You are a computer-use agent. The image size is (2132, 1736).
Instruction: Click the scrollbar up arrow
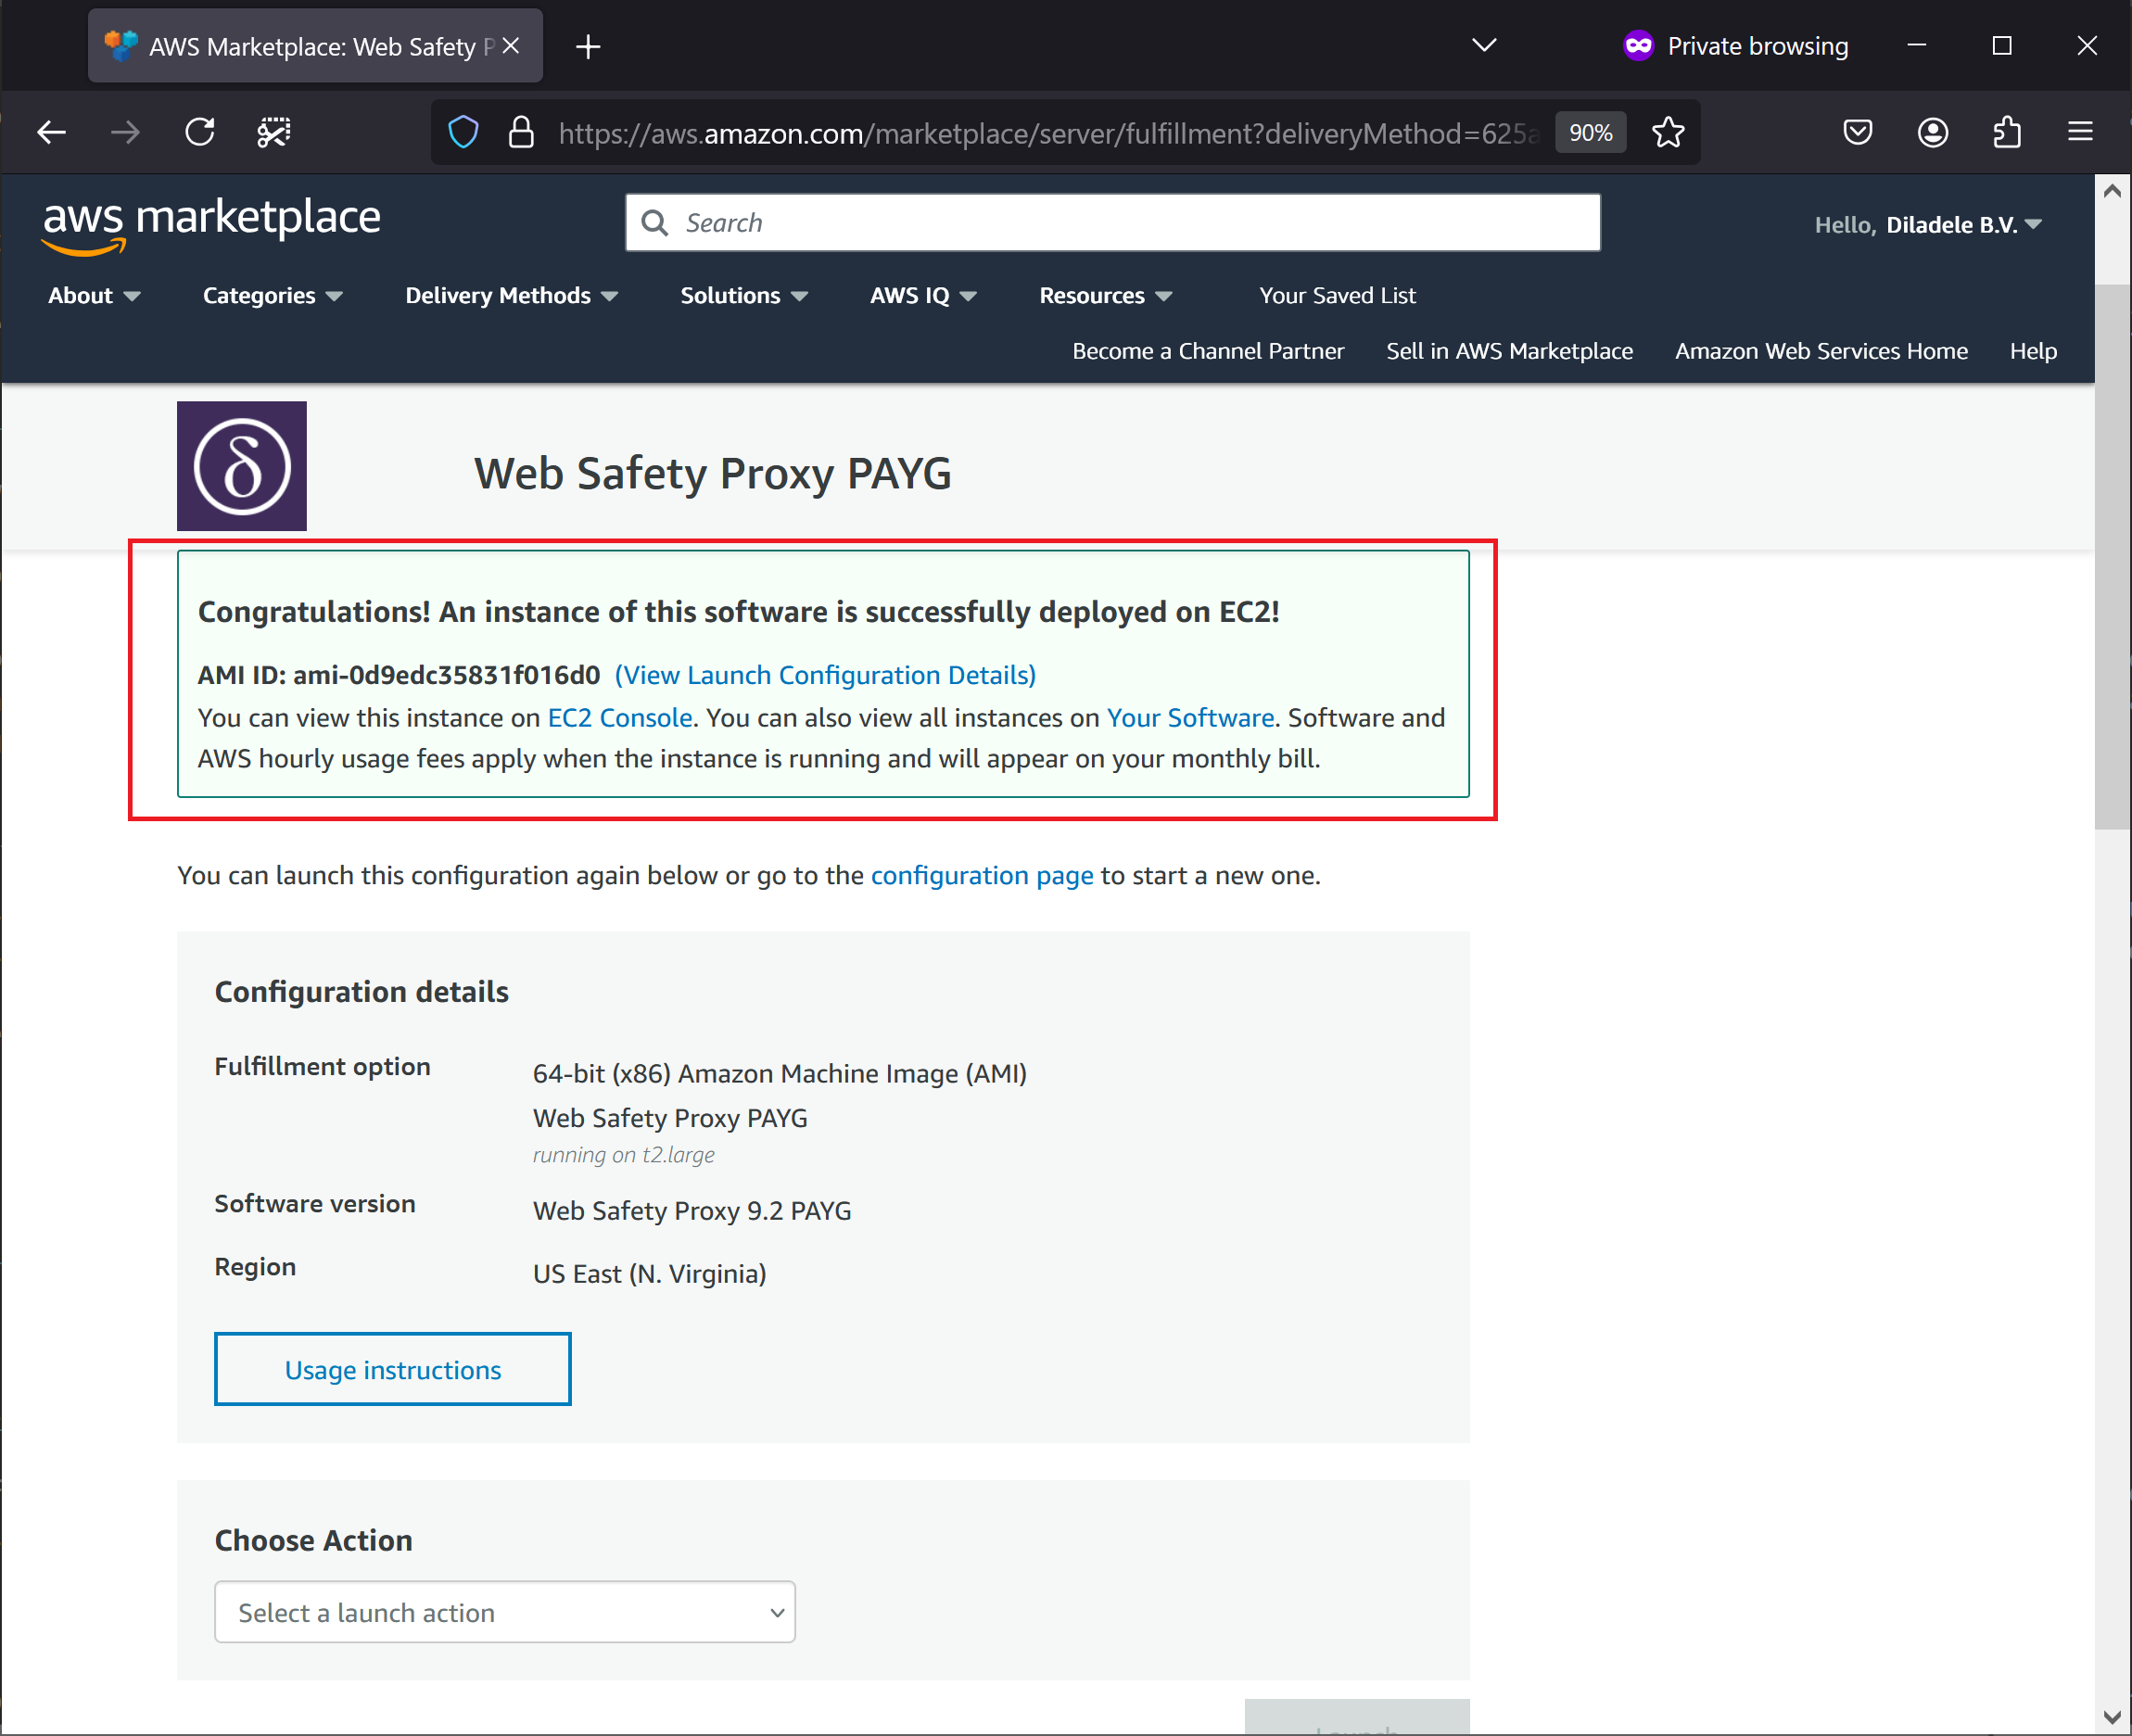click(2112, 191)
